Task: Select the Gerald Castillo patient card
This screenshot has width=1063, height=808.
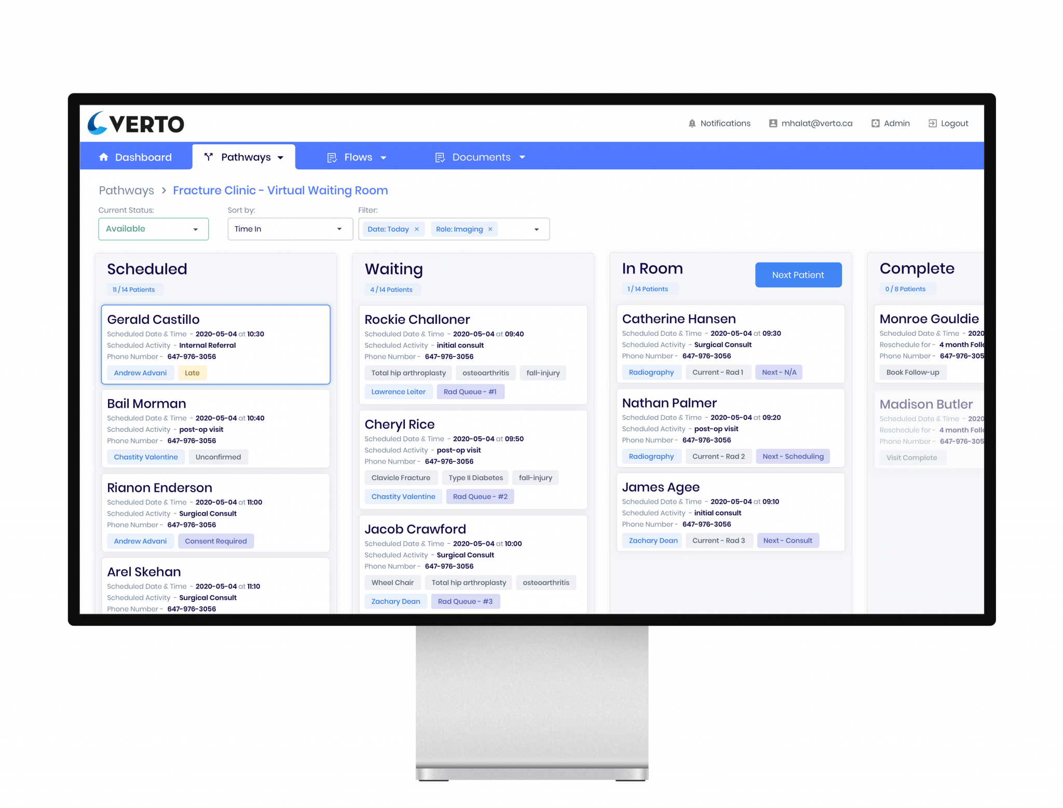Action: [x=215, y=344]
